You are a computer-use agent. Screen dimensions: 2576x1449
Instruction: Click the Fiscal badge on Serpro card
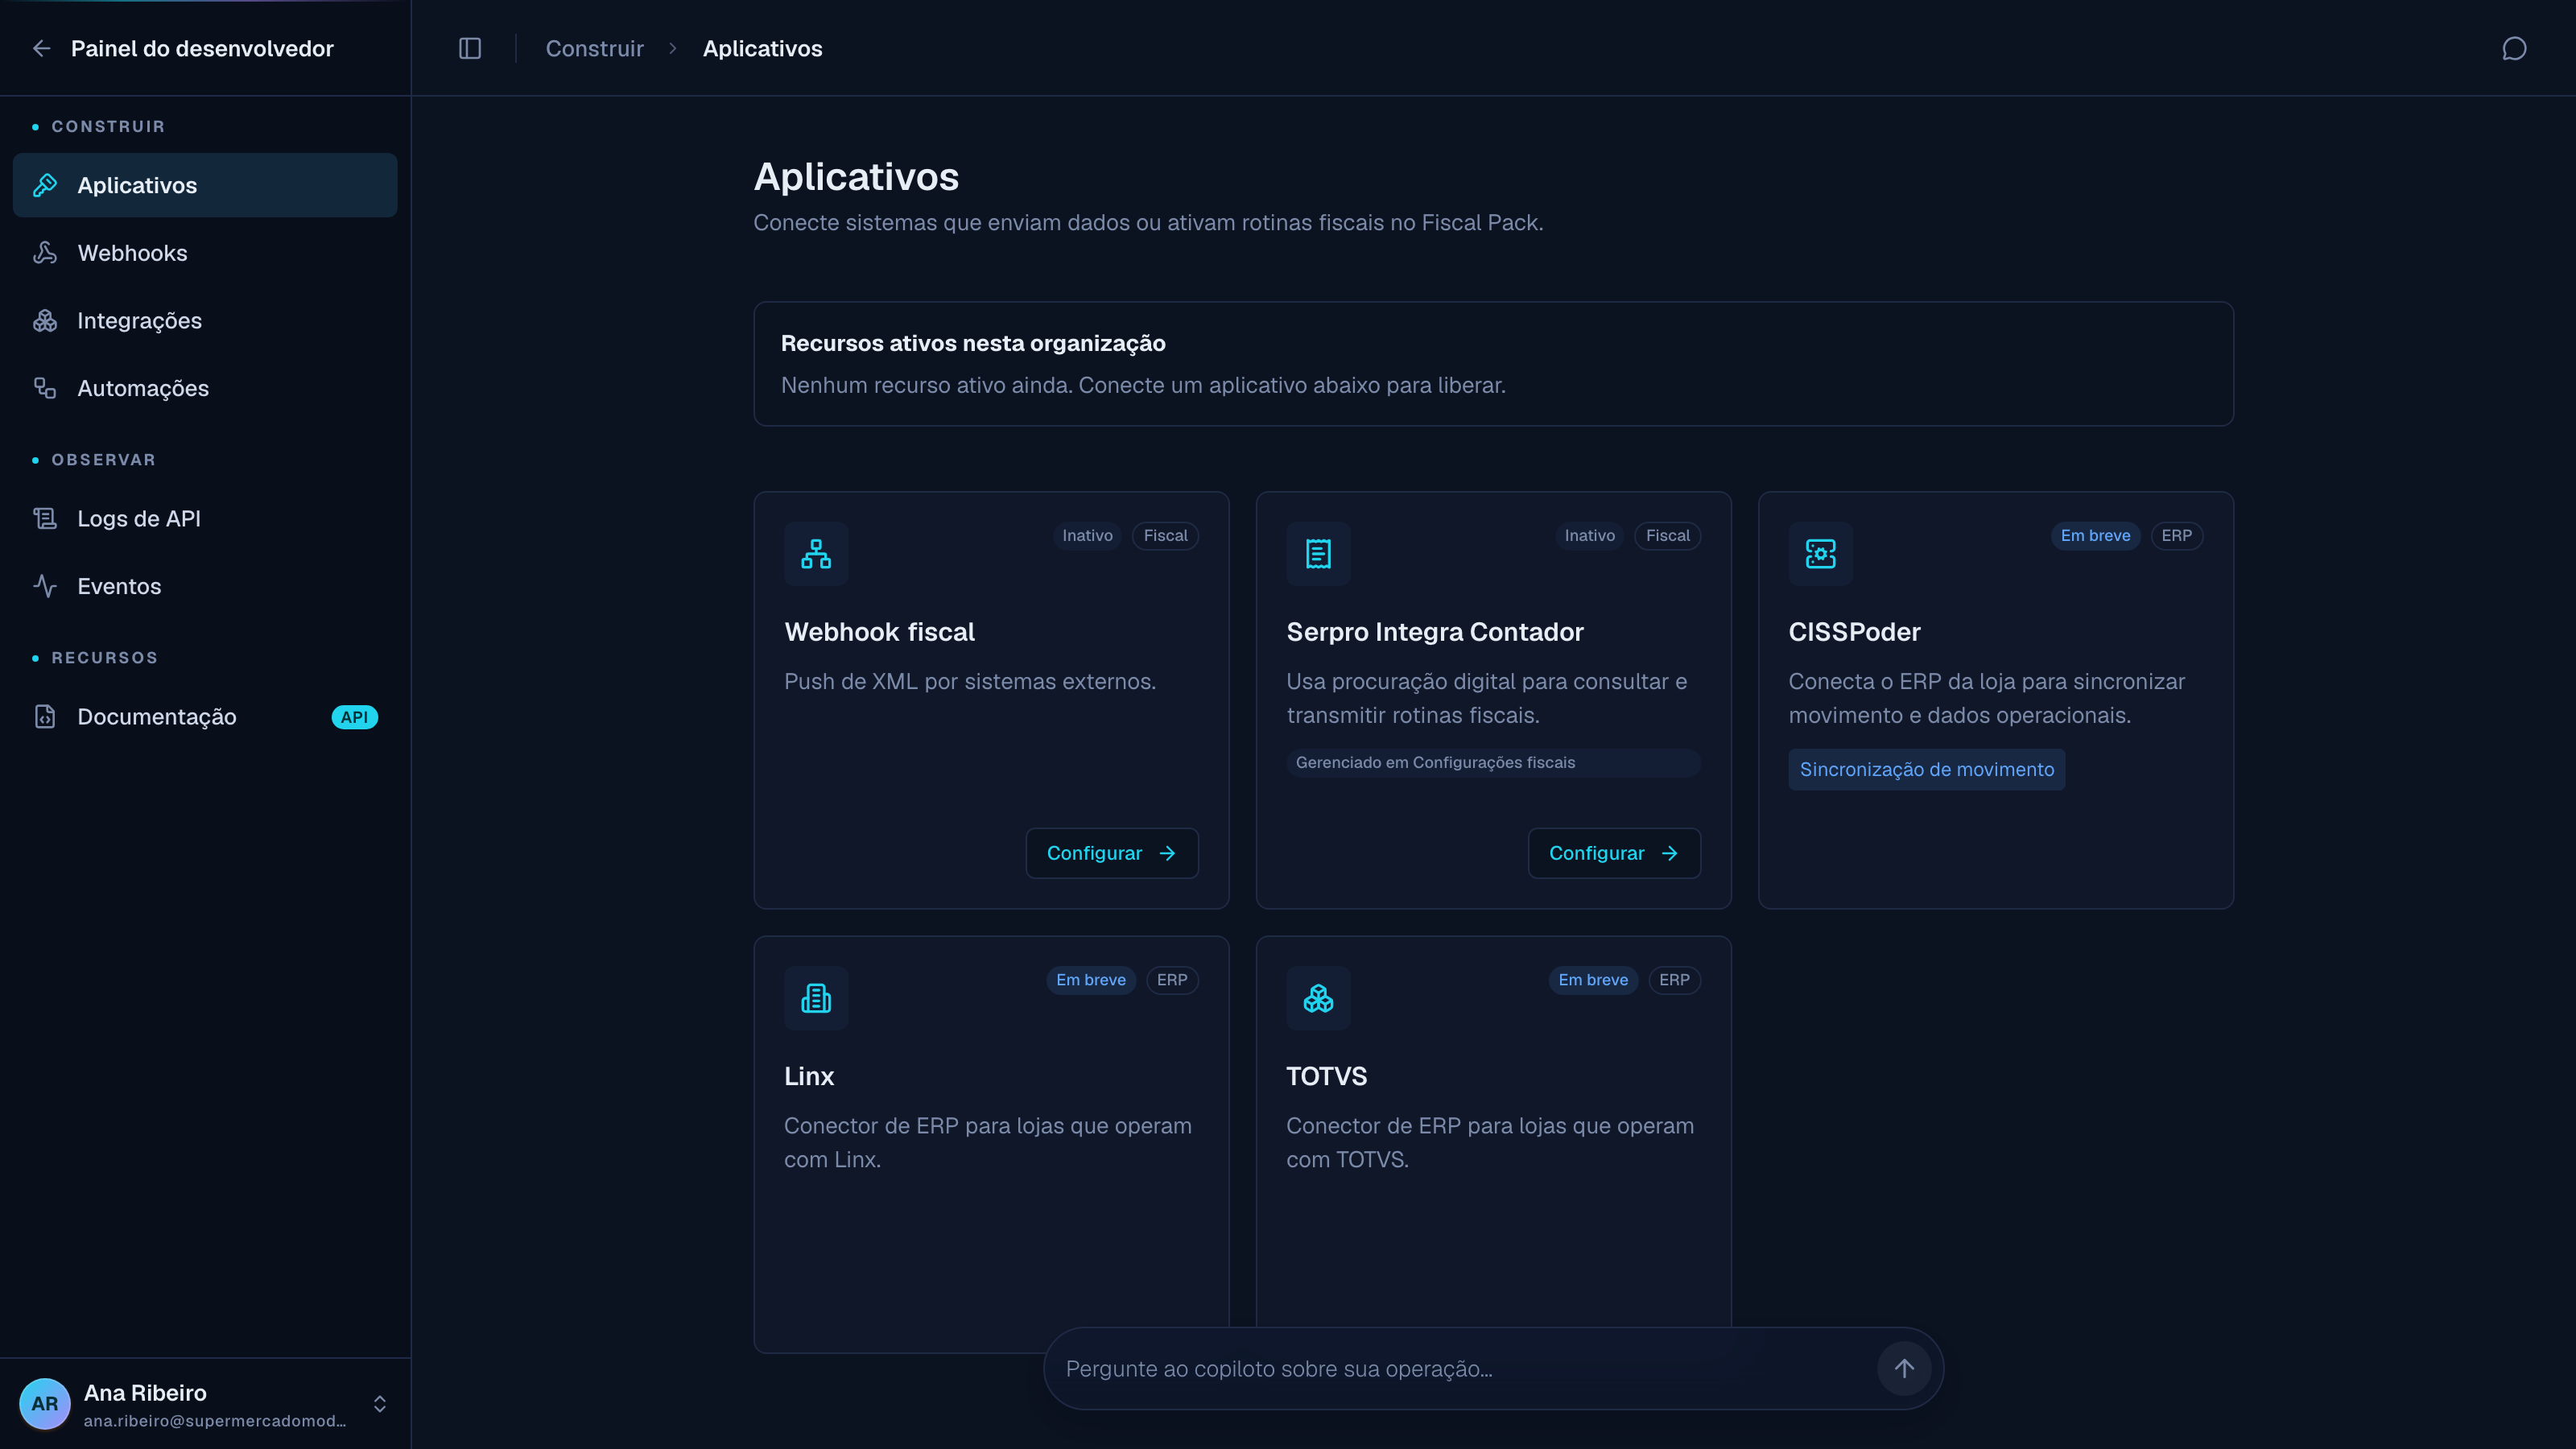coord(1667,535)
